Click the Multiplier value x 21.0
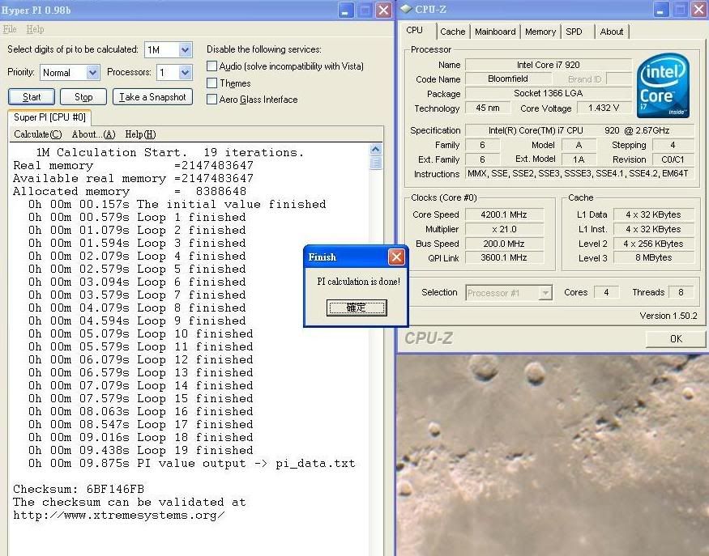Image resolution: width=709 pixels, height=556 pixels. 504,229
